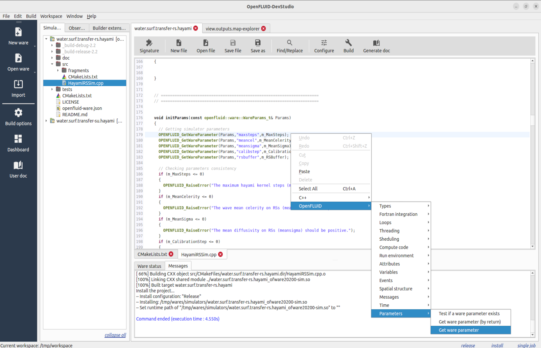Select openfluid-ware.json file
The image size is (541, 348).
82,108
